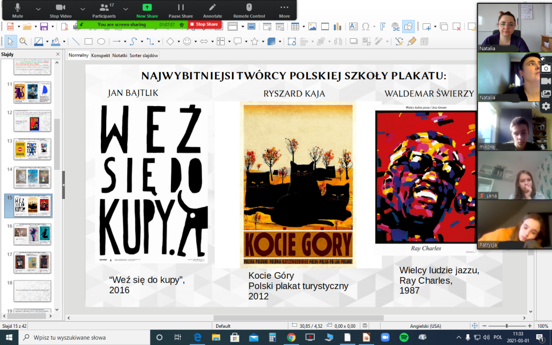Select the Rectangle drawing tool
Screen dimensions: 552x345
[x=89, y=42]
